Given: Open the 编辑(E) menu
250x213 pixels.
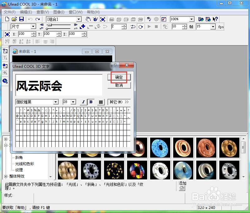Looking at the screenshot, I should click(26, 12).
